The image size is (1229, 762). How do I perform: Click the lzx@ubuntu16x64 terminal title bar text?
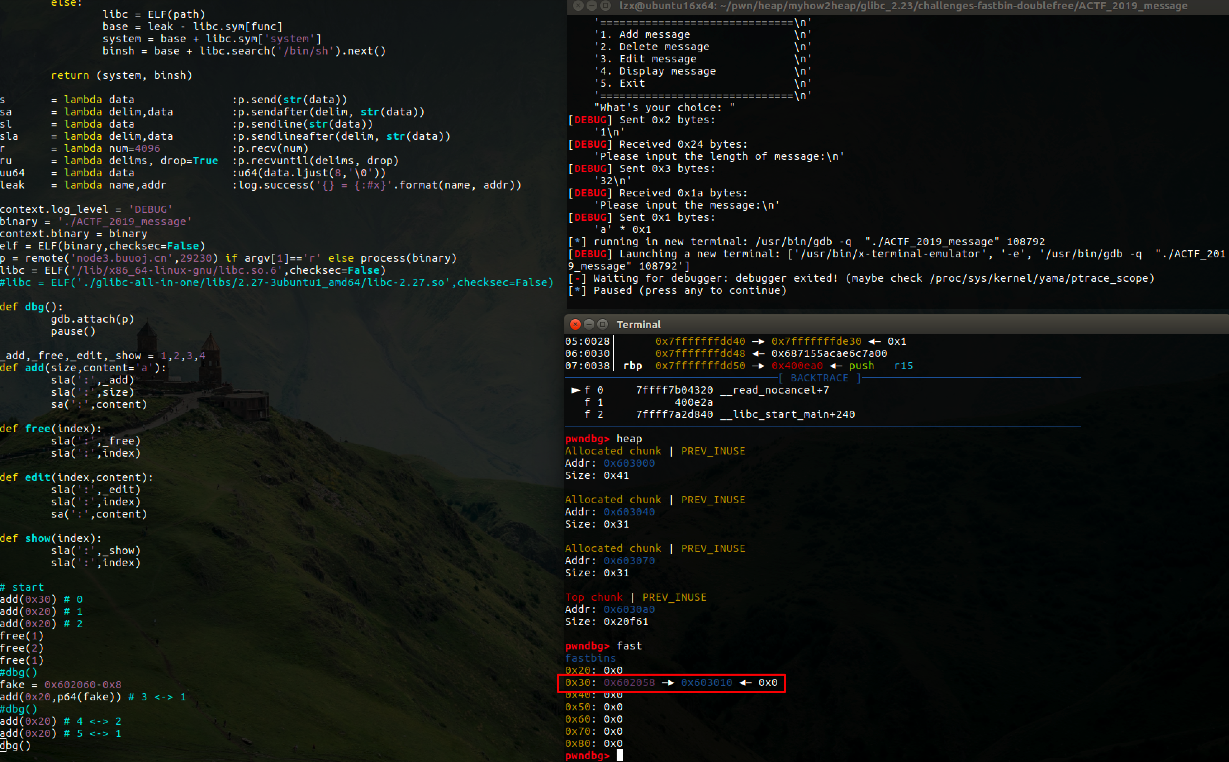pyautogui.click(x=903, y=6)
